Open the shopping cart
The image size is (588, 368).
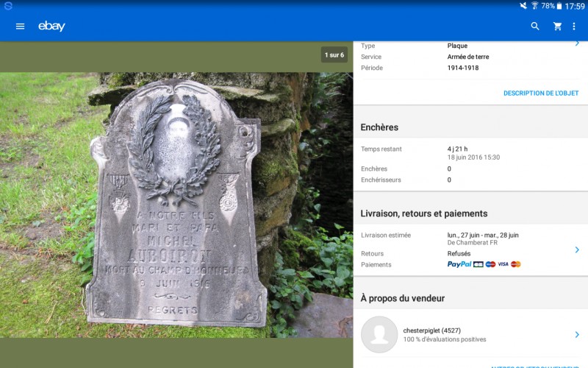[x=558, y=26]
